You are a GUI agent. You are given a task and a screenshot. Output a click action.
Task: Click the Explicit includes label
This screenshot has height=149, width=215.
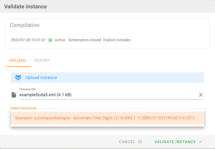117,40
